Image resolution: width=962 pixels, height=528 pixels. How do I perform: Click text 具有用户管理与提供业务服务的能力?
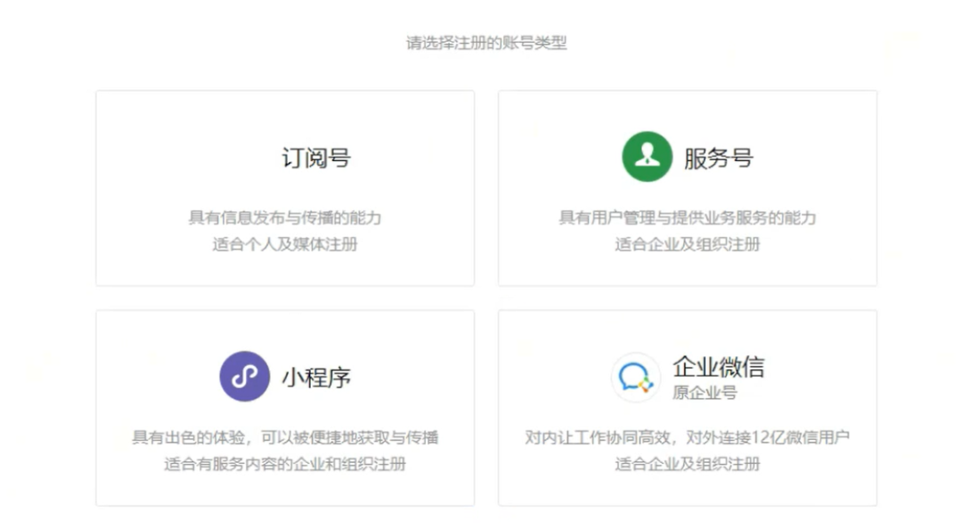[x=687, y=218]
